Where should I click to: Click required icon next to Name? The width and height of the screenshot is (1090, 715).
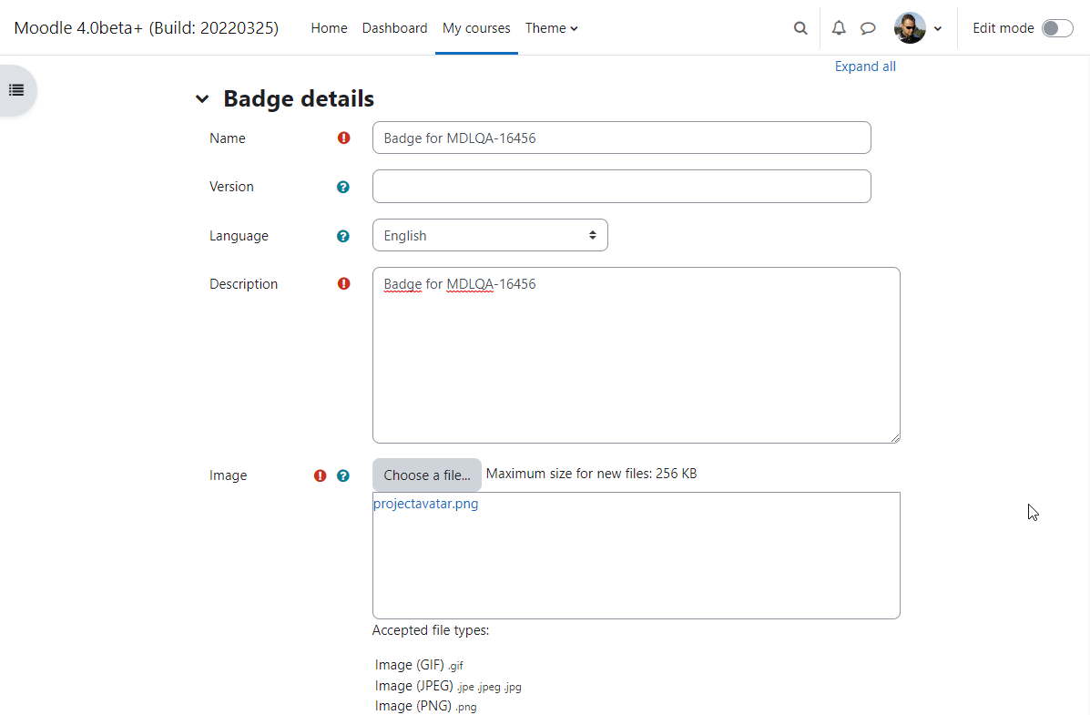[343, 138]
